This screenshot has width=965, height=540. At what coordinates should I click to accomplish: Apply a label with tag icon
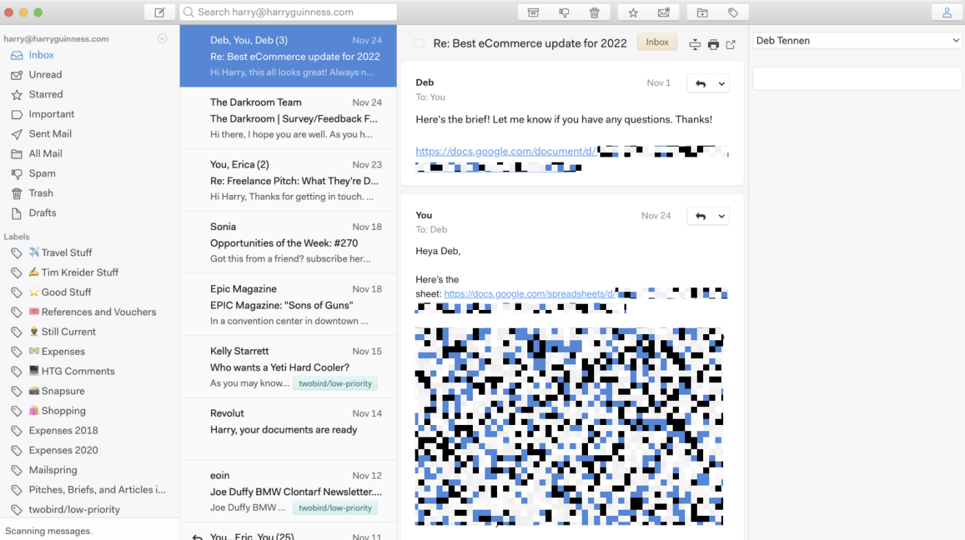tap(733, 12)
